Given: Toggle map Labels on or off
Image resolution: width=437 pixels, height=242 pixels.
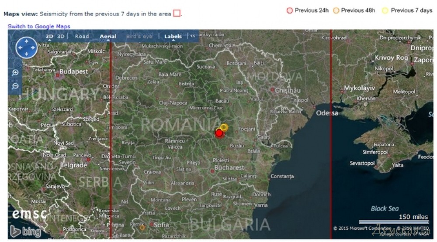Looking at the screenshot, I should (x=173, y=37).
